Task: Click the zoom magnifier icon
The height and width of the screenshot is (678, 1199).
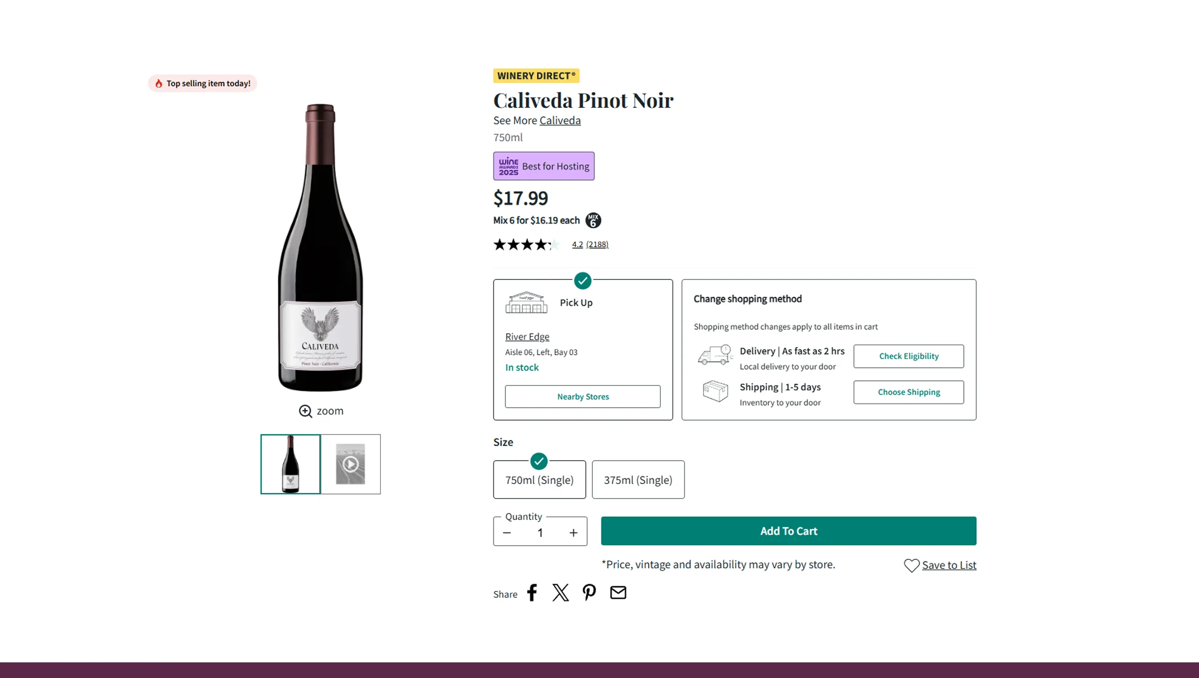Action: [x=305, y=411]
